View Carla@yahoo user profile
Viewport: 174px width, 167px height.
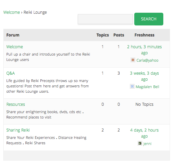click(x=147, y=60)
